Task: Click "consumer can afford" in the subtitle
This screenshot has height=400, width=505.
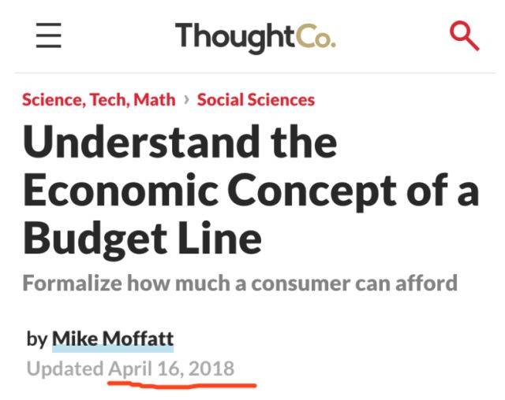Action: (354, 283)
